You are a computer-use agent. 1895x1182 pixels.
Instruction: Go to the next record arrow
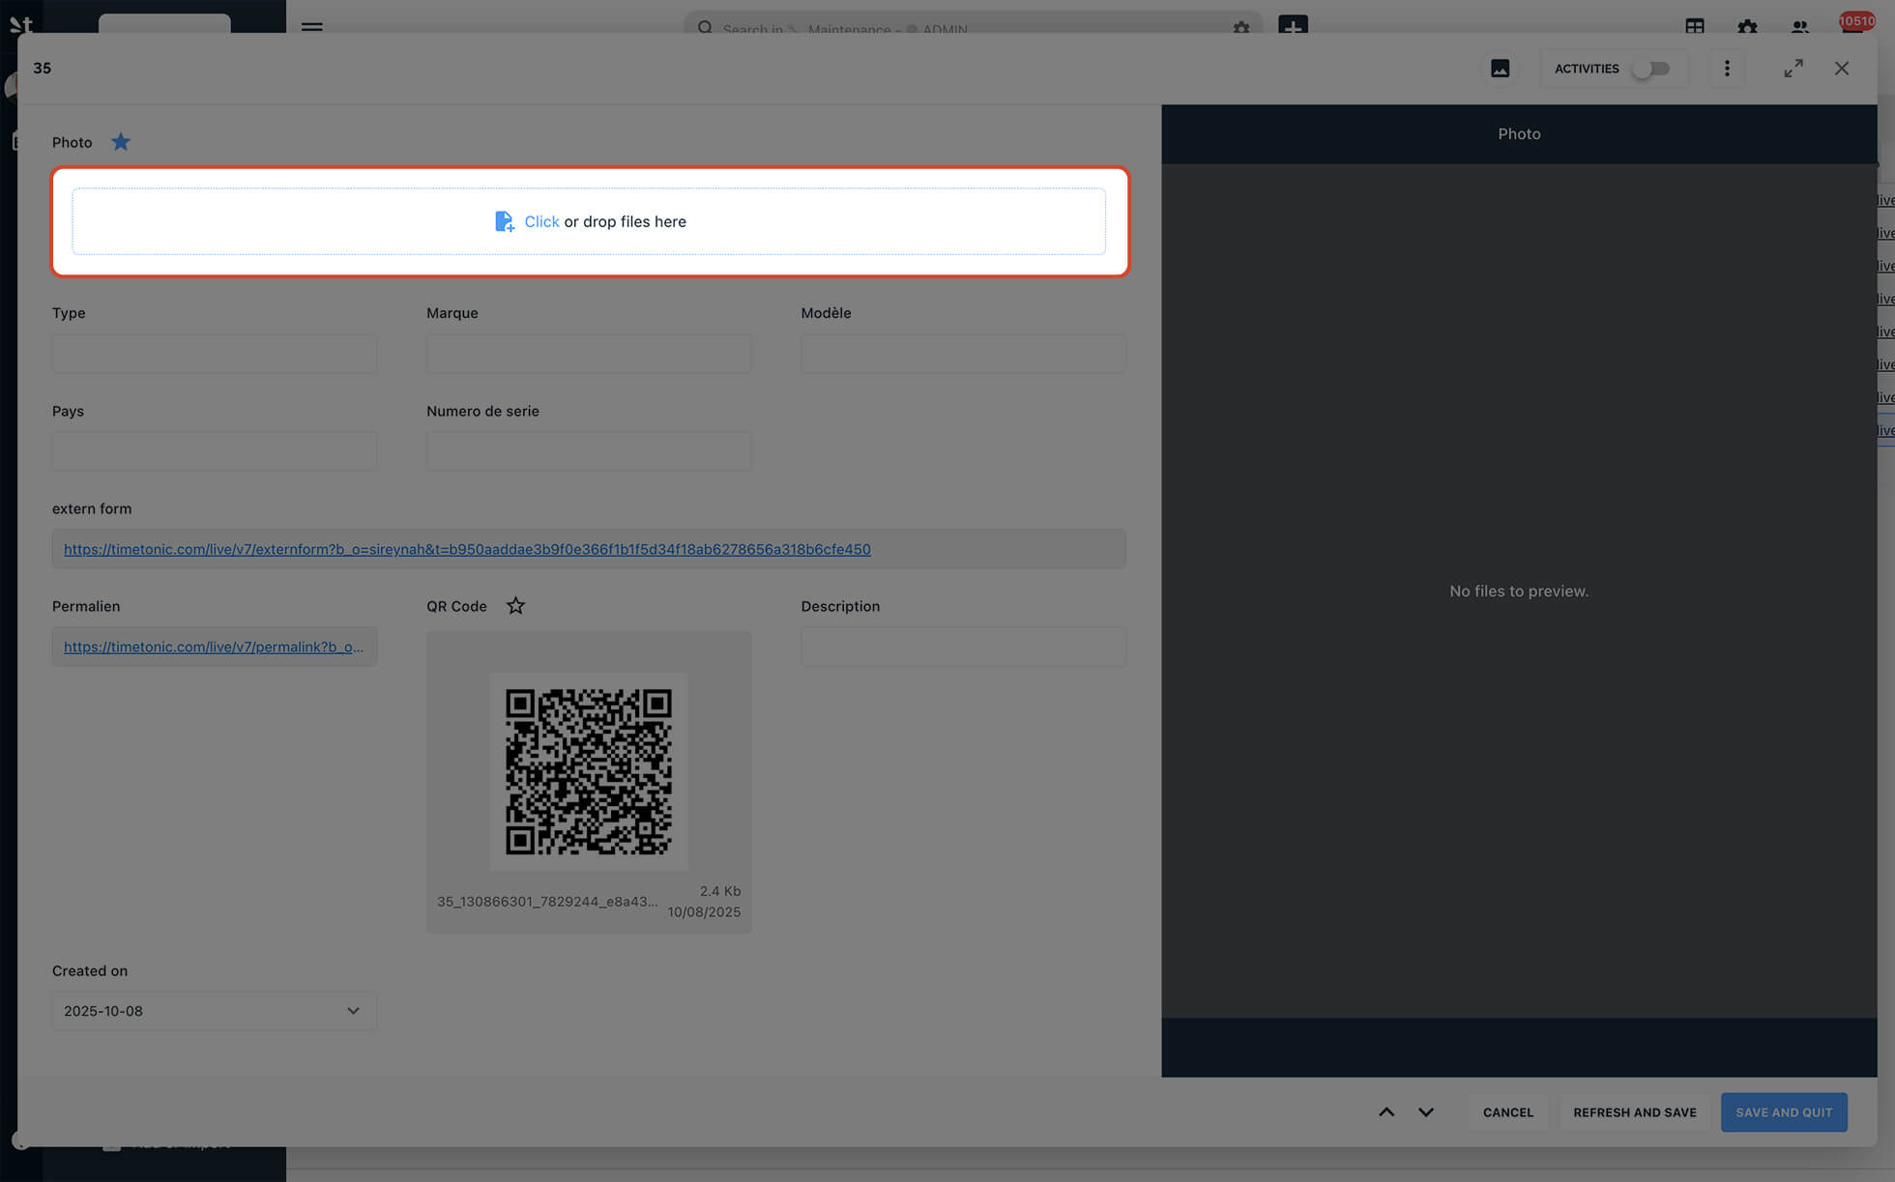[1426, 1112]
